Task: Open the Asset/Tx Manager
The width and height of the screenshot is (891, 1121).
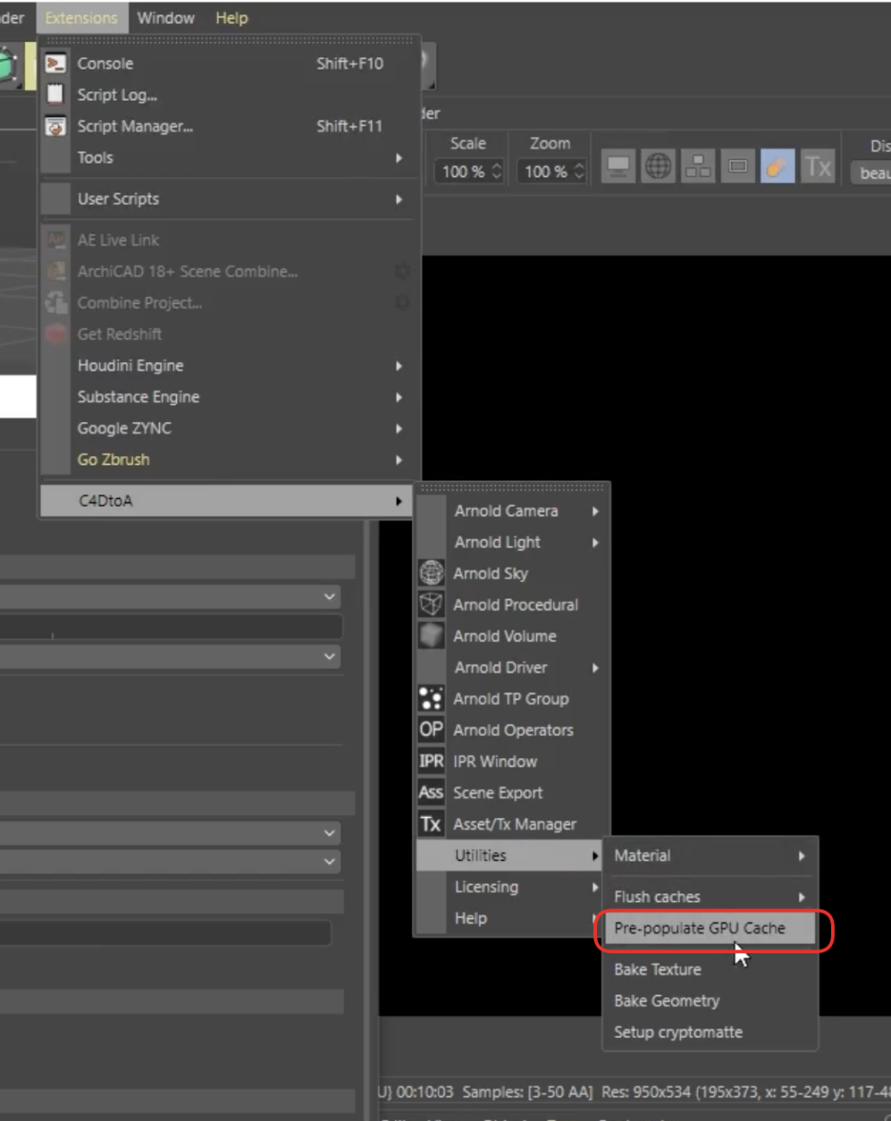Action: click(511, 824)
